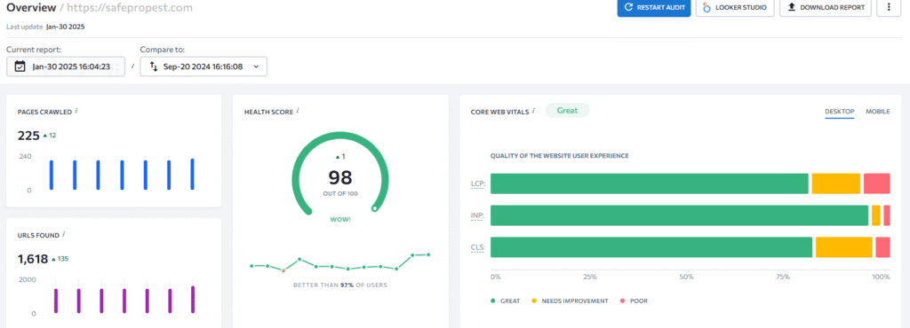Click the chevron of Compare to dropdown
910x328 pixels.
(x=256, y=66)
